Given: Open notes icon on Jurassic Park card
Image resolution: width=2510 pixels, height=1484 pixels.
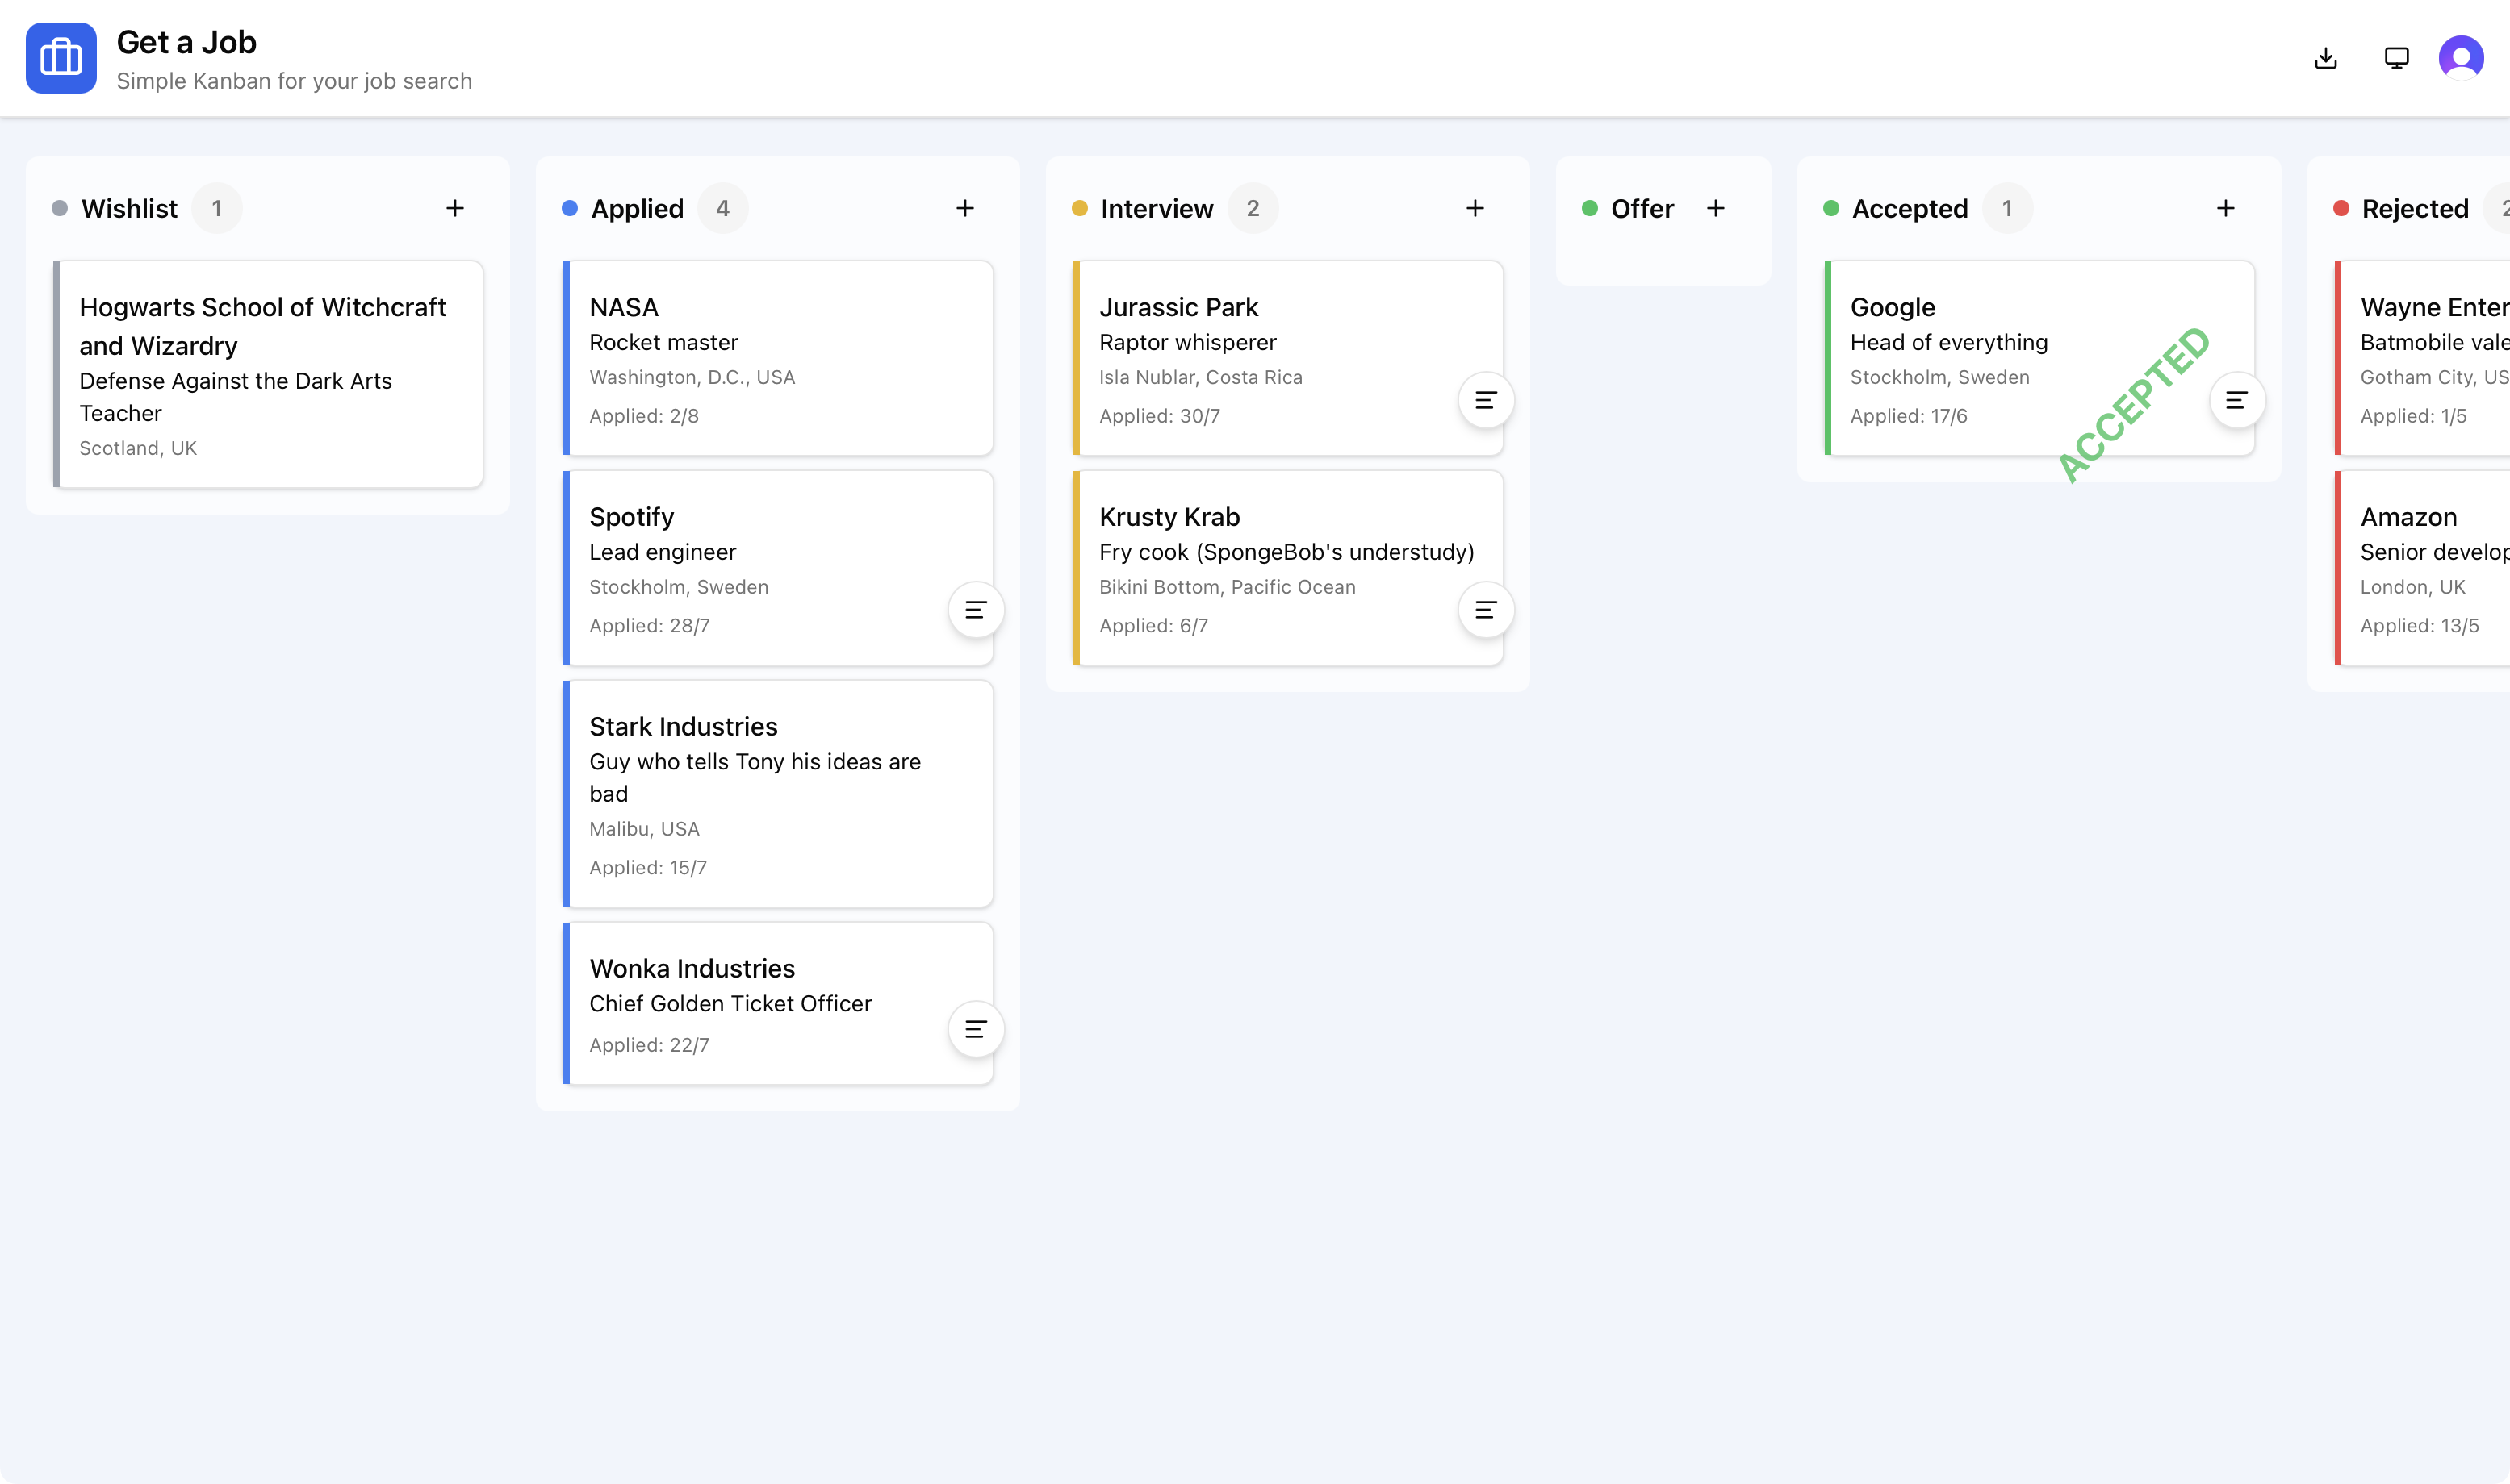Looking at the screenshot, I should pyautogui.click(x=1487, y=400).
